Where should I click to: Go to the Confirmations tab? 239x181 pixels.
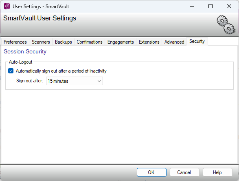coord(90,42)
